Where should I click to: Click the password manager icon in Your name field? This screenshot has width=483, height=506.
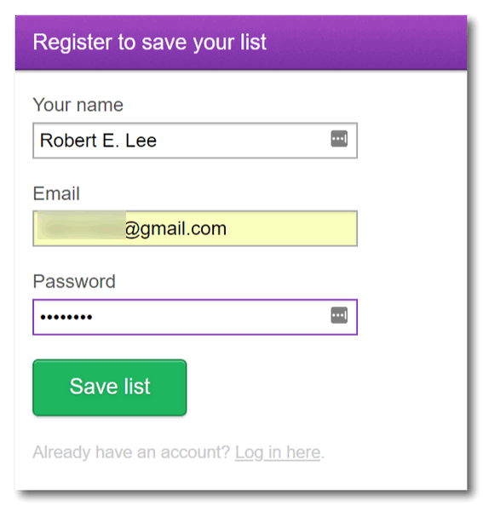click(339, 139)
